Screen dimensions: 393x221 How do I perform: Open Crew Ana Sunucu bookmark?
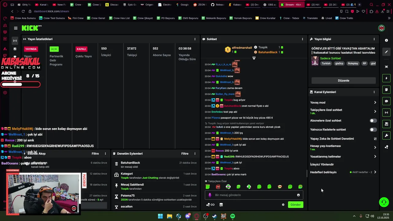tap(23, 18)
